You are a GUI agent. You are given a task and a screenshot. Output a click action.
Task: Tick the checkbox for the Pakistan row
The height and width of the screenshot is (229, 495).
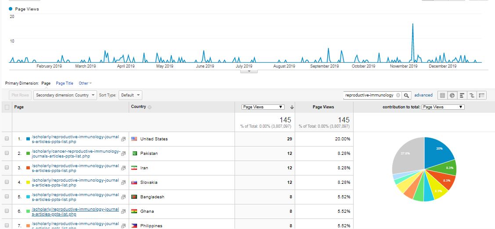tap(7, 154)
